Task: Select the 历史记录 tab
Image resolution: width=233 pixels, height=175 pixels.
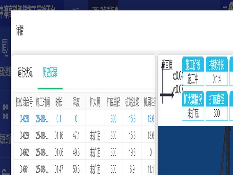Action: pos(50,72)
